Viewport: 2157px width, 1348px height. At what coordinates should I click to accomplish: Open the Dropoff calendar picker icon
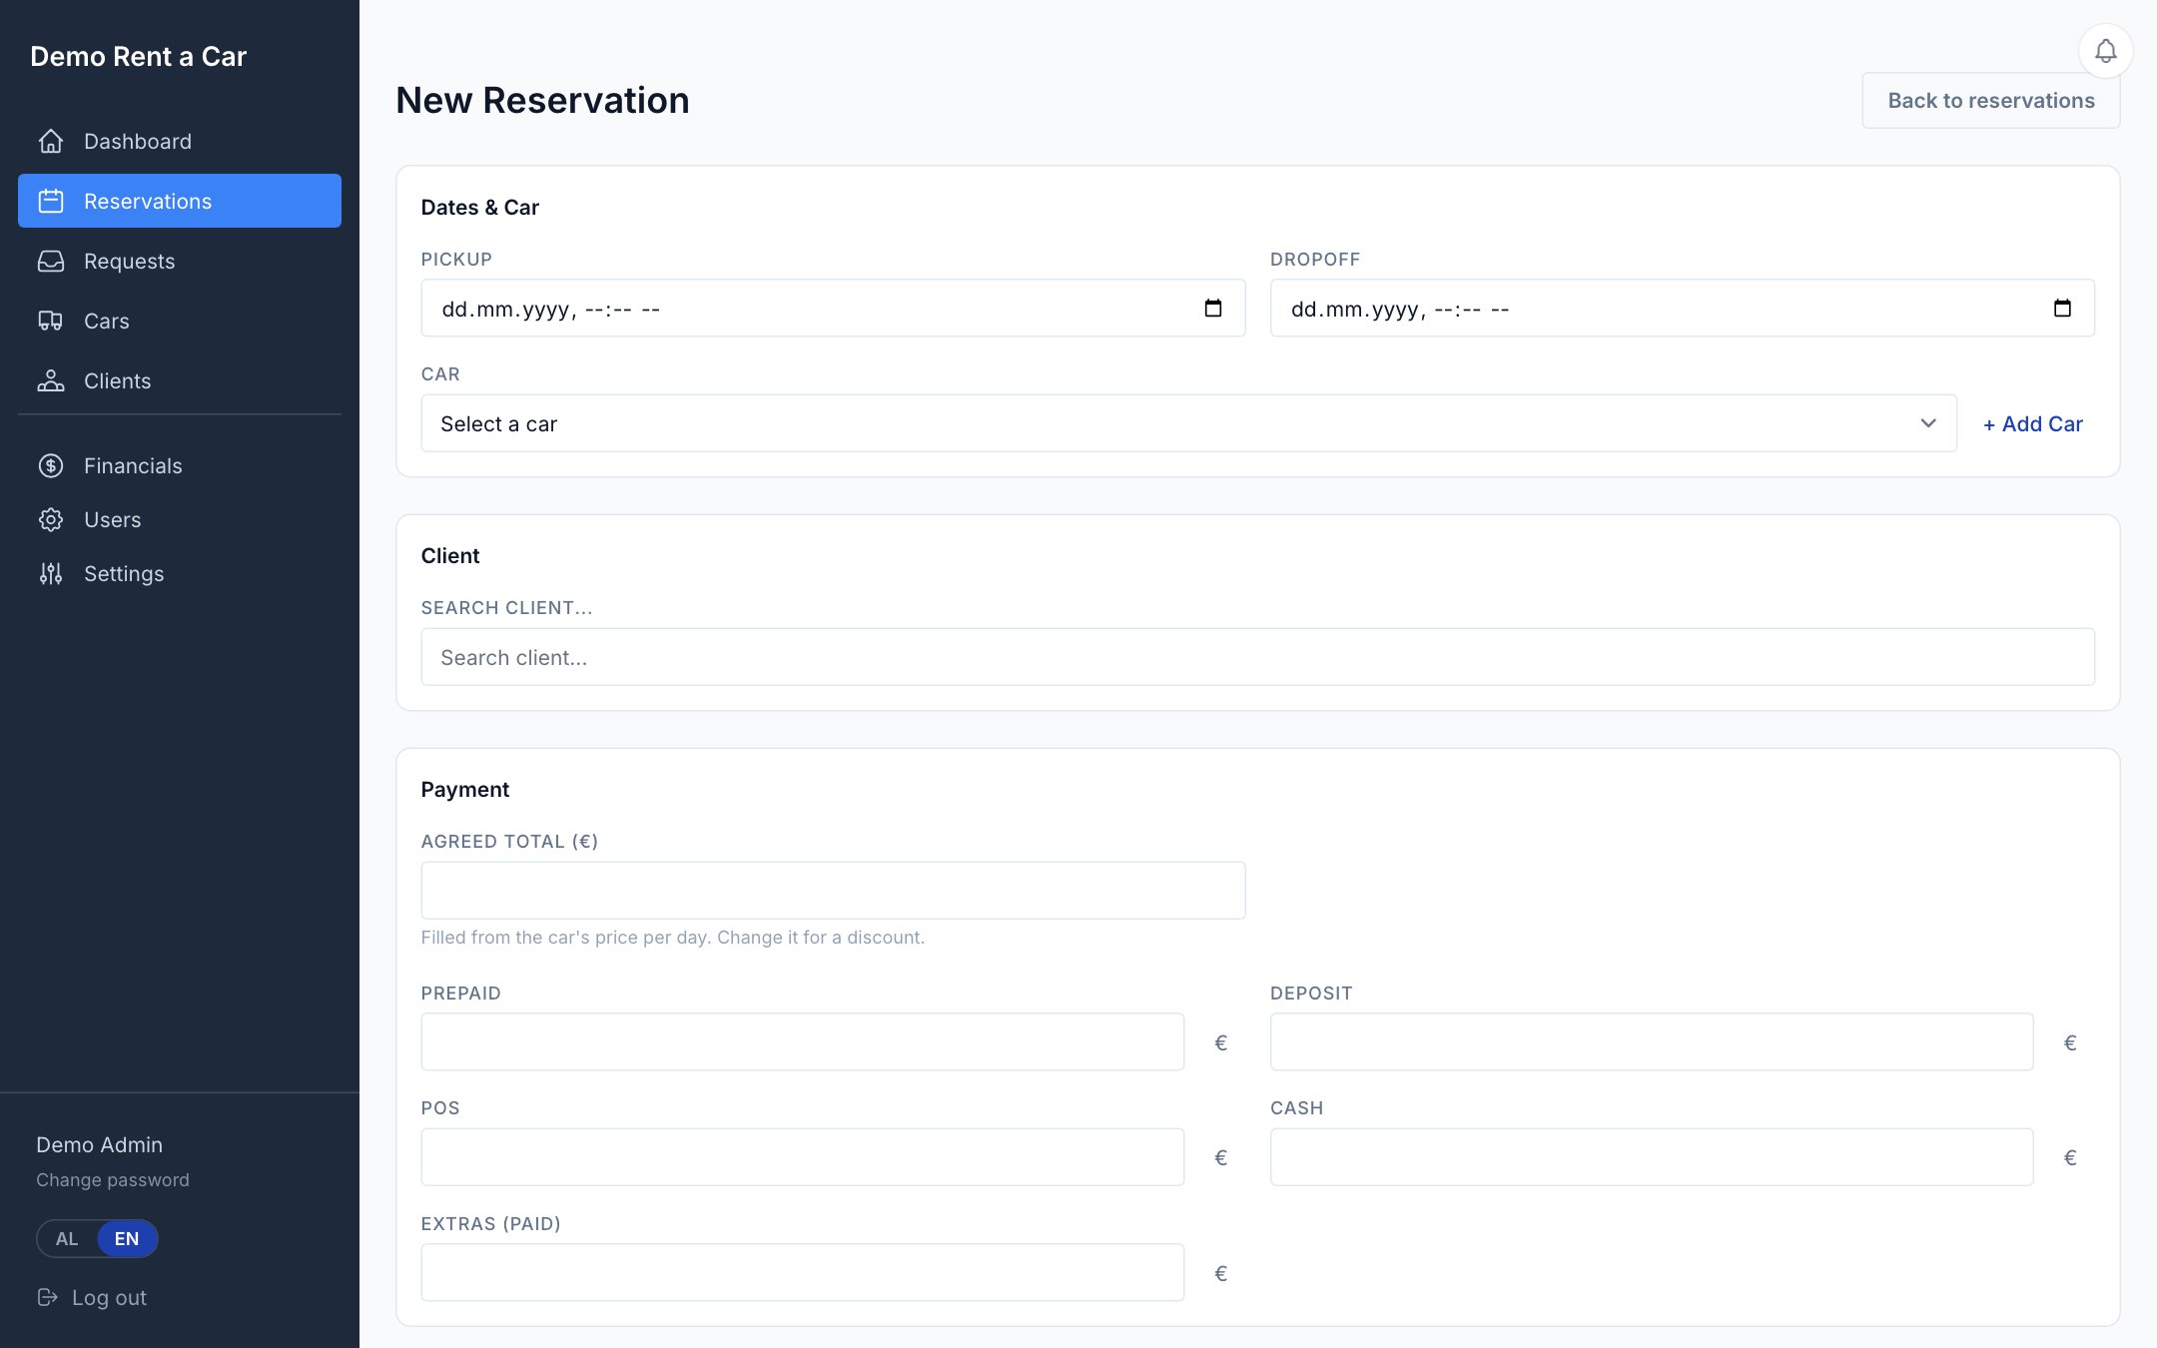pyautogui.click(x=2062, y=308)
